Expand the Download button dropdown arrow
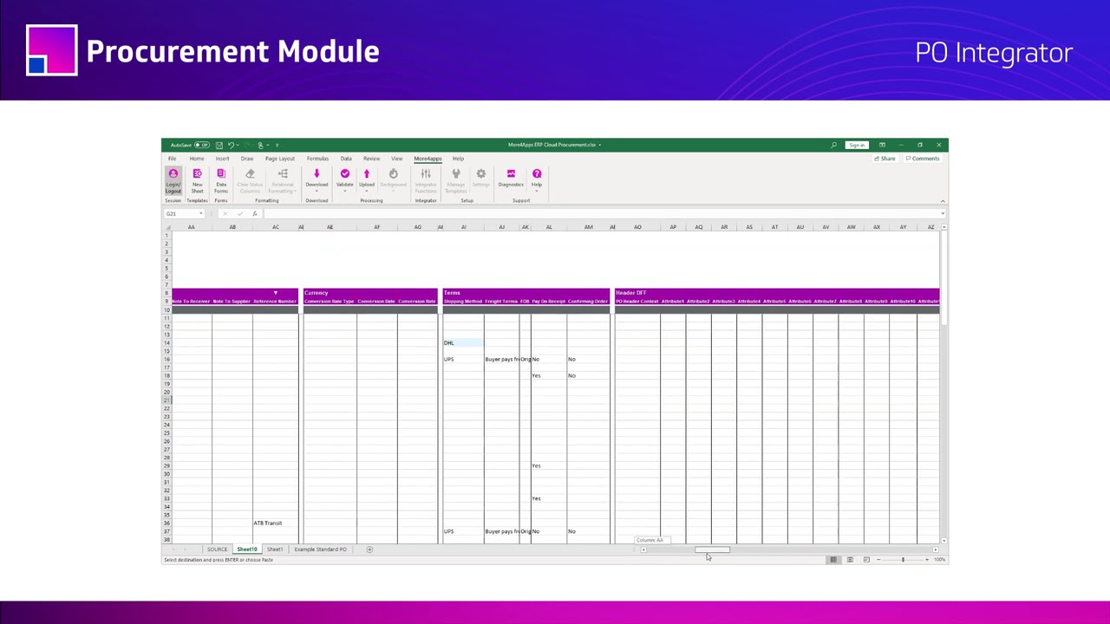The height and width of the screenshot is (624, 1110). point(317,191)
